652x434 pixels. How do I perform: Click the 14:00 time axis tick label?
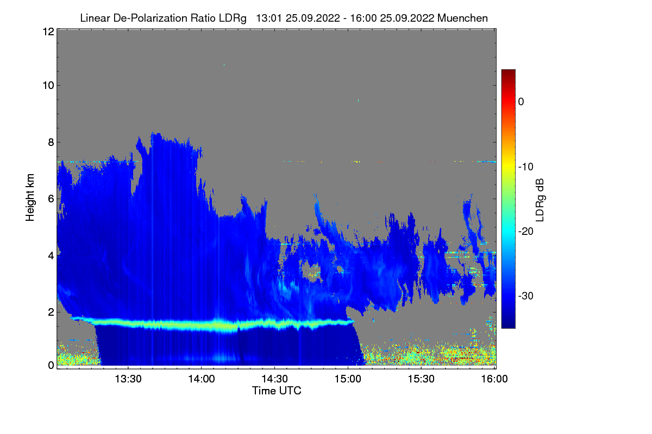pos(201,379)
